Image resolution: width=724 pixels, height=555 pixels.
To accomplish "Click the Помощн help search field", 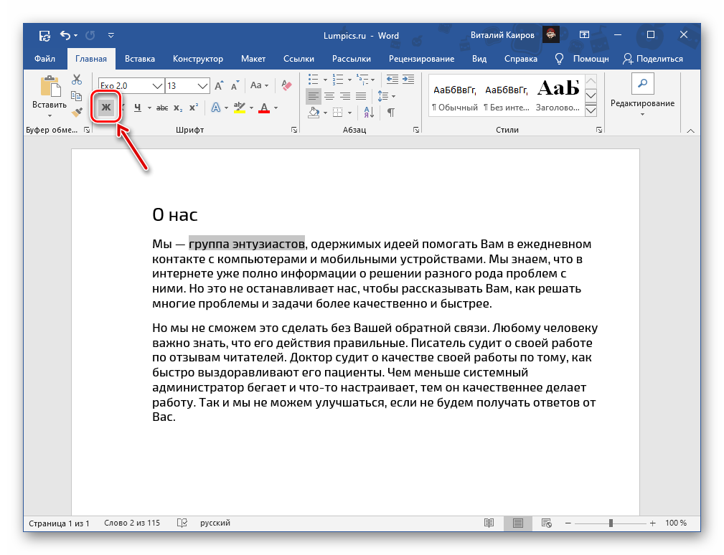I will [x=591, y=59].
